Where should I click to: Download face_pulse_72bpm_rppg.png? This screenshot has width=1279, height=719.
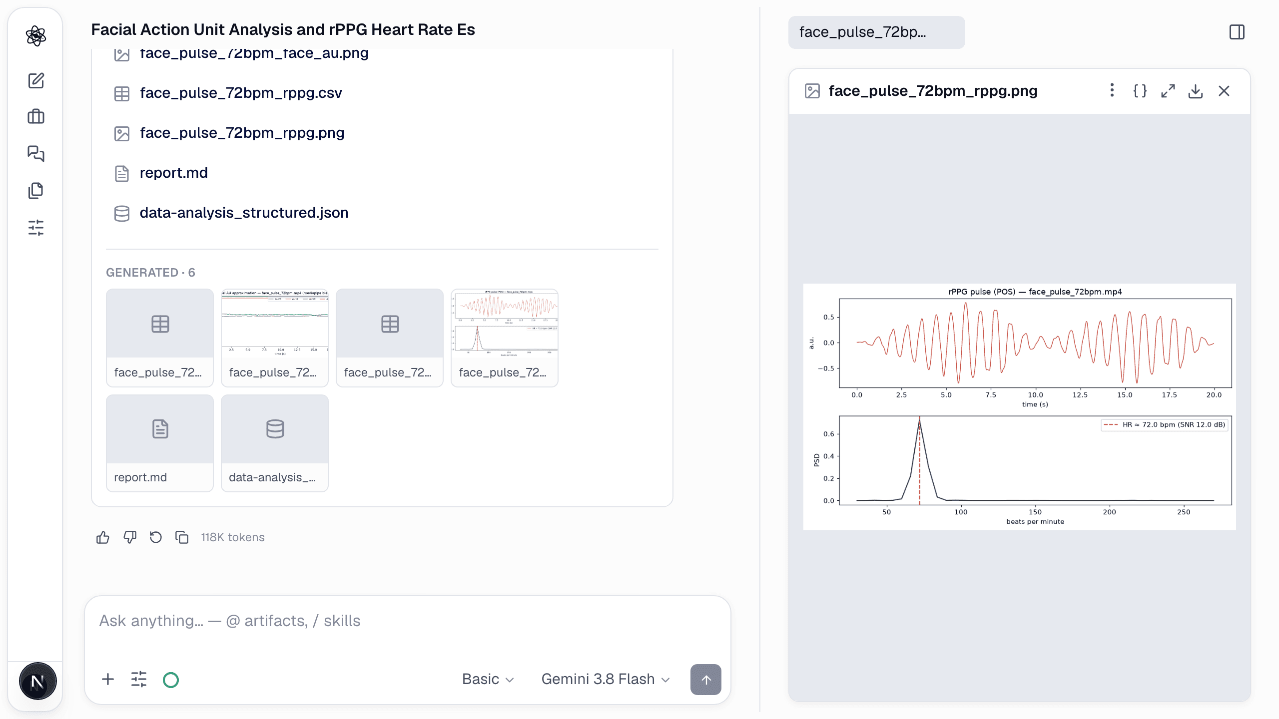point(1196,91)
